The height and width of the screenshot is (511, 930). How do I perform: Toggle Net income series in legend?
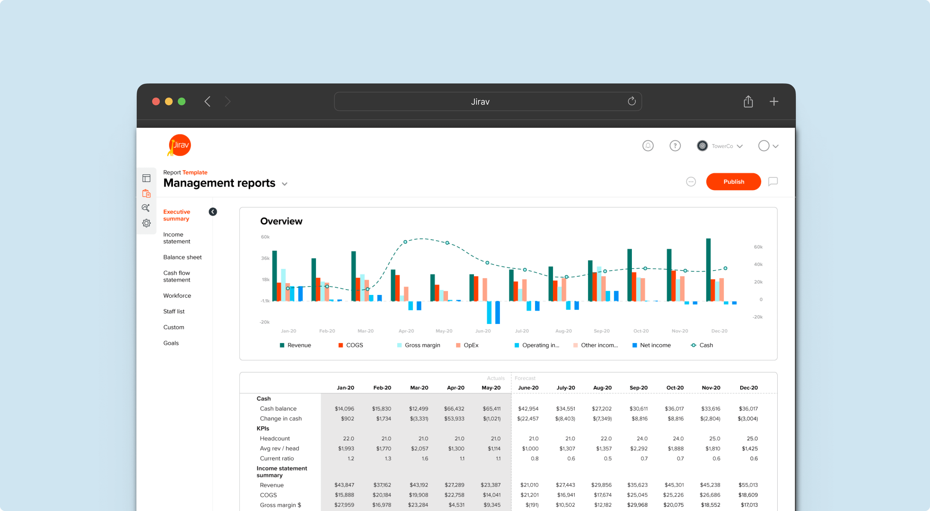[652, 345]
